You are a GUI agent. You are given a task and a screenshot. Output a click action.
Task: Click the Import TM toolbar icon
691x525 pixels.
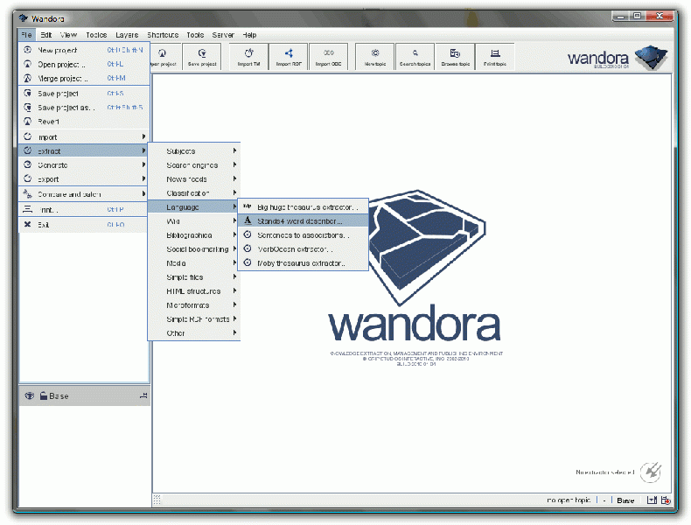tap(248, 56)
